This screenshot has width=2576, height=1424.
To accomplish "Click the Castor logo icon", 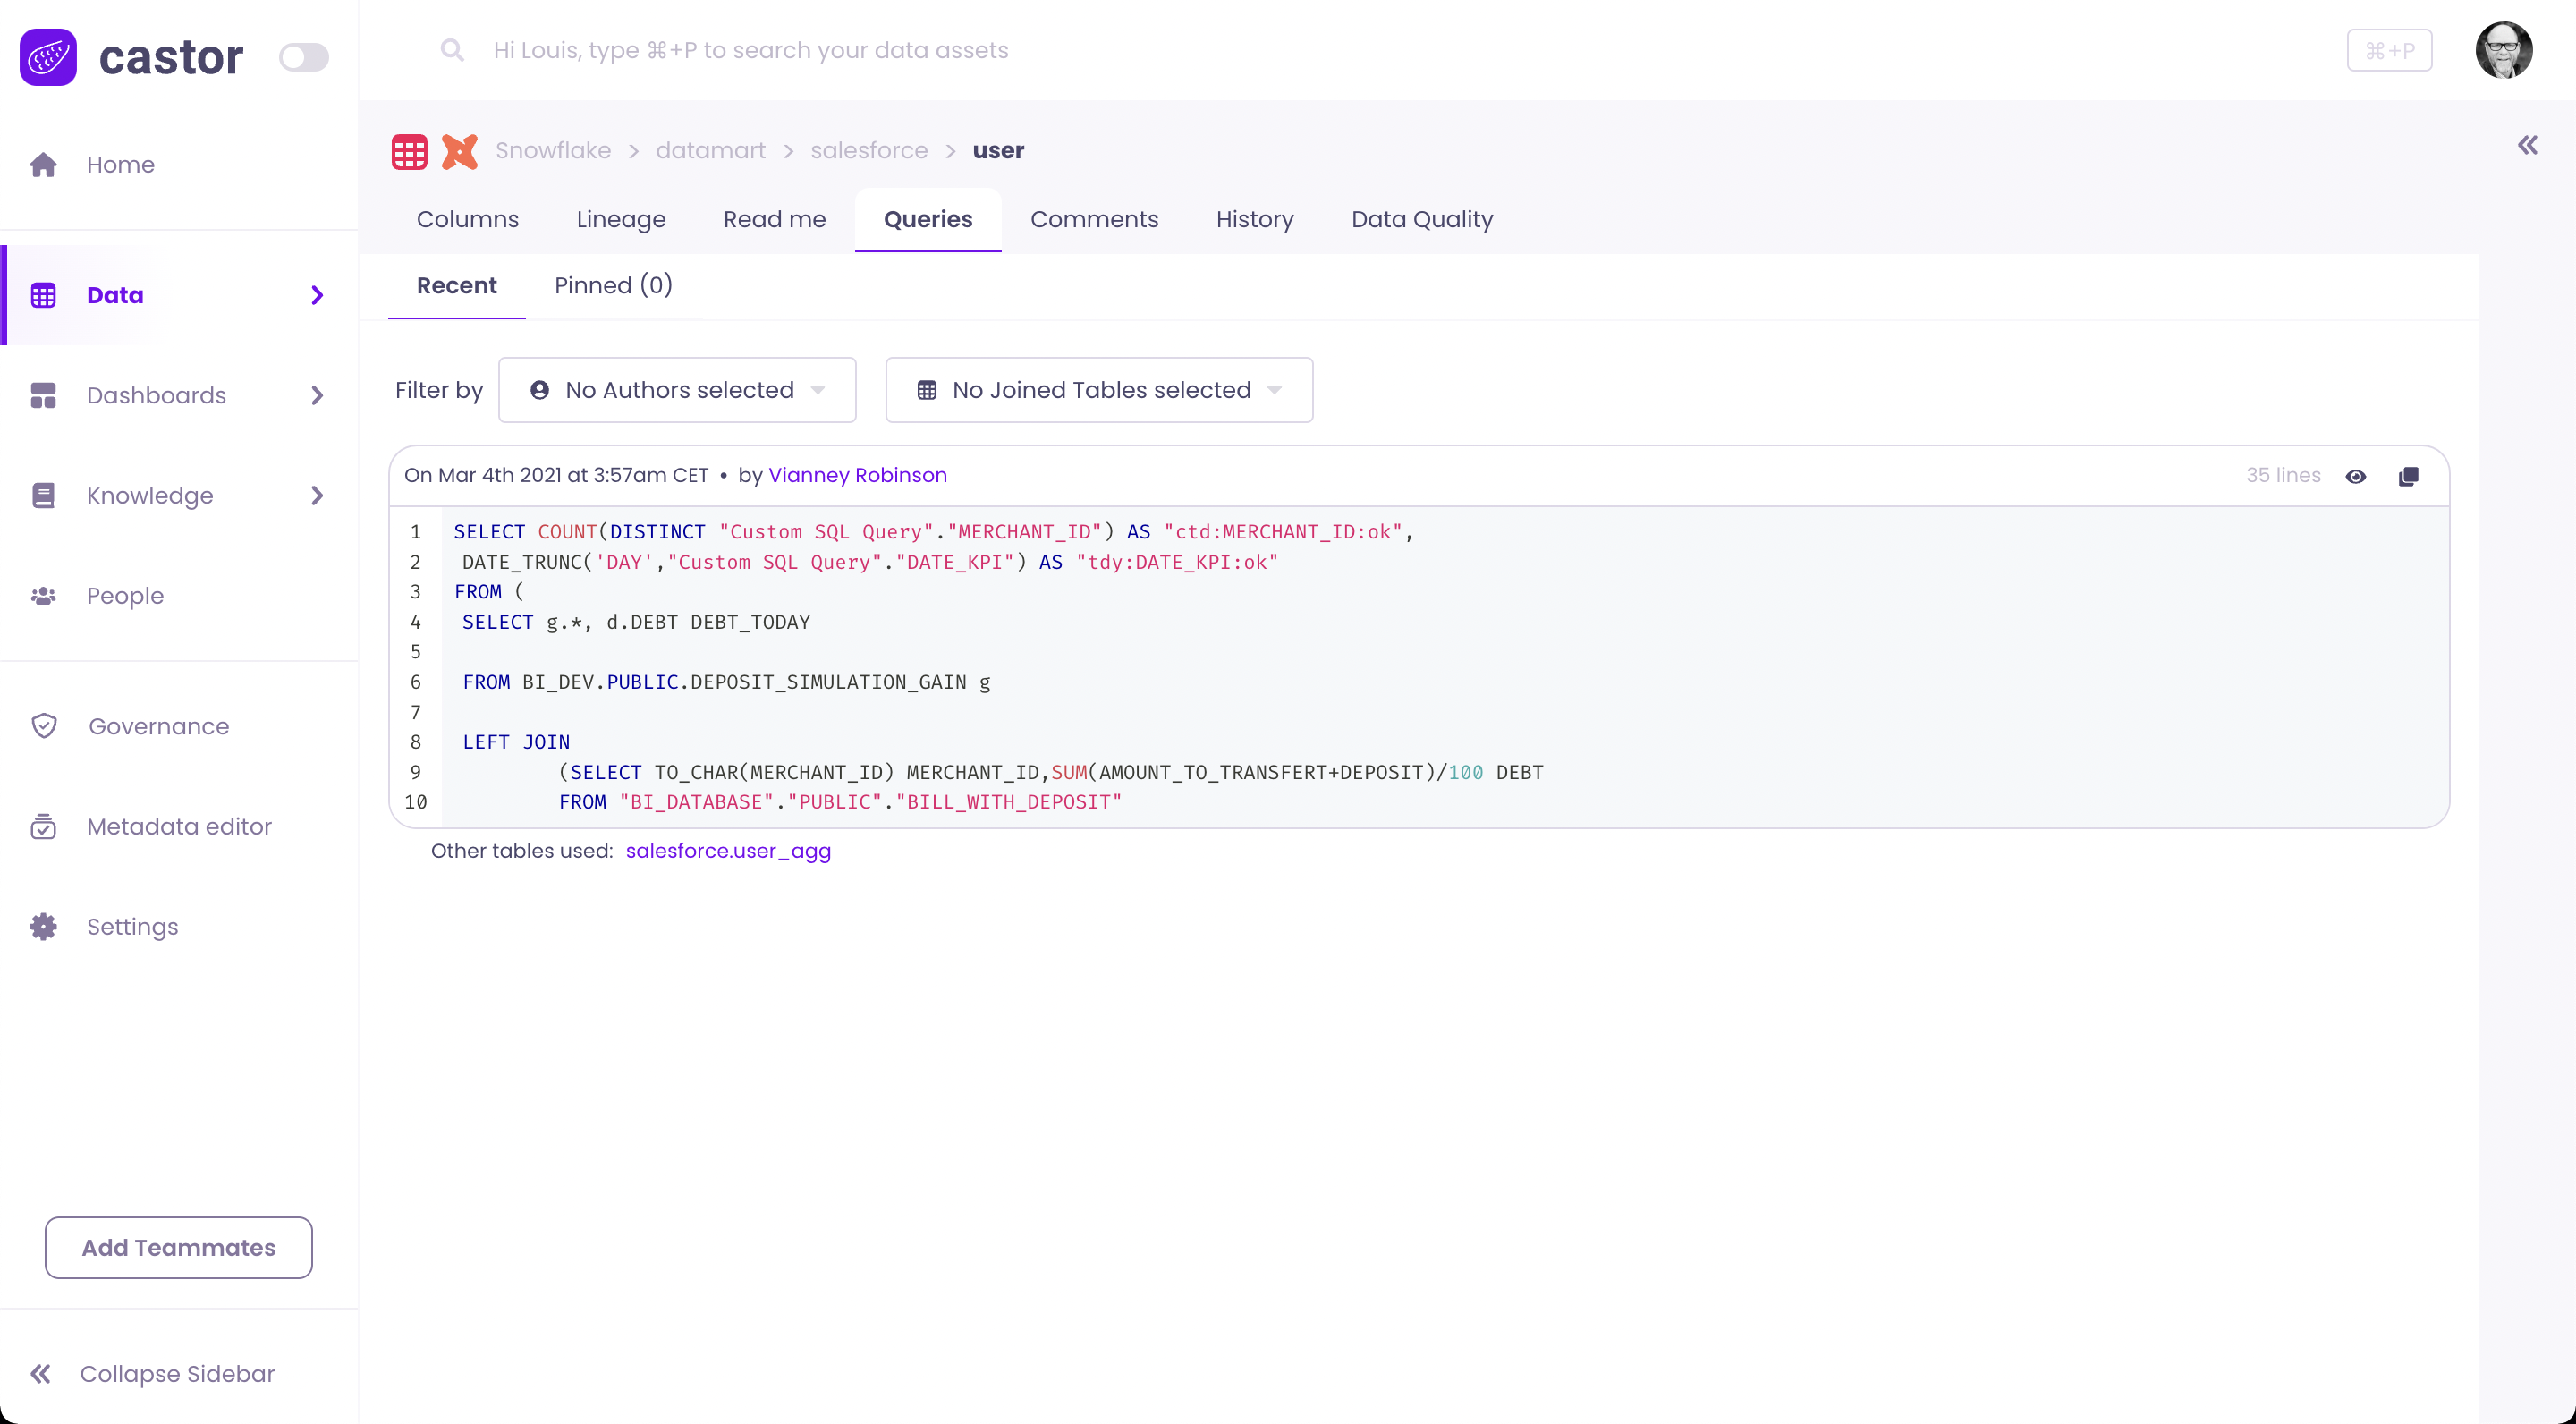I will [48, 57].
